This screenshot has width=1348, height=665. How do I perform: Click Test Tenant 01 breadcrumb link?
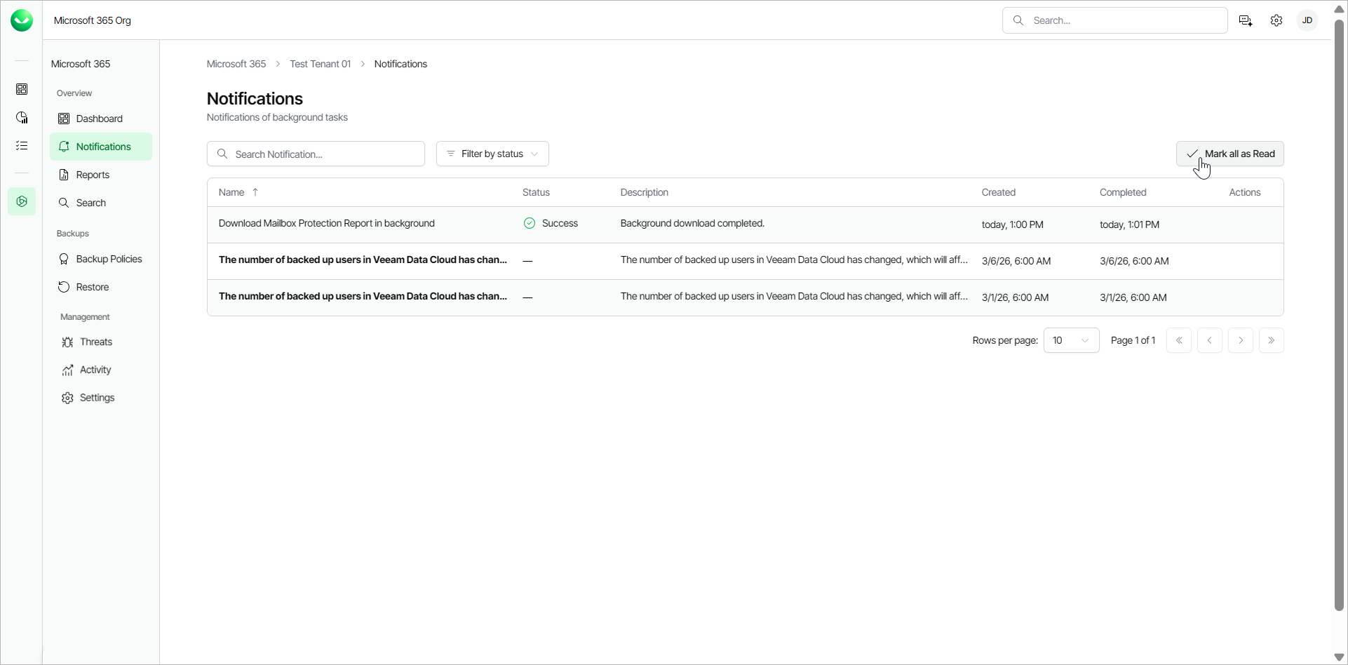[x=320, y=64]
